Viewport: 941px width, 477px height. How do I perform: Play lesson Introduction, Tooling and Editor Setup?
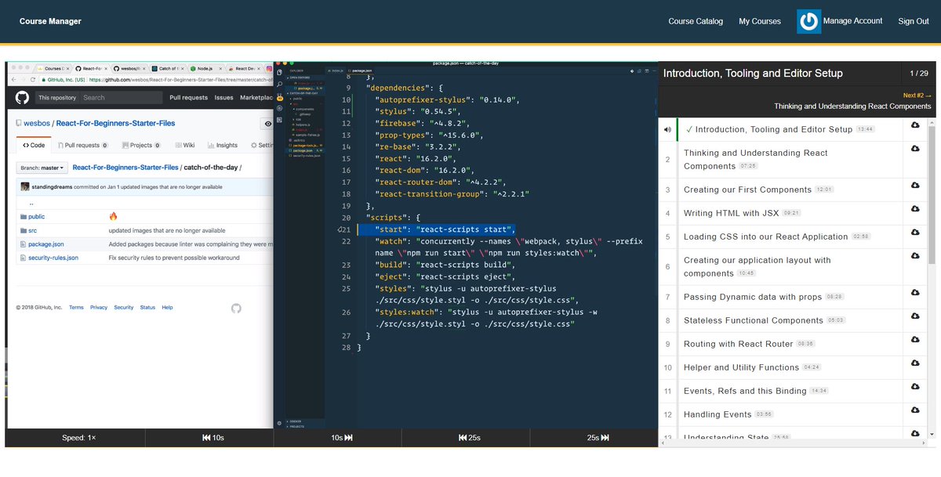tap(773, 129)
